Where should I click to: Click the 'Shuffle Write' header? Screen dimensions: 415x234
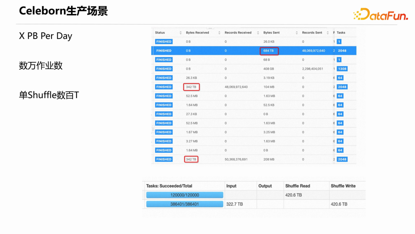pyautogui.click(x=343, y=186)
